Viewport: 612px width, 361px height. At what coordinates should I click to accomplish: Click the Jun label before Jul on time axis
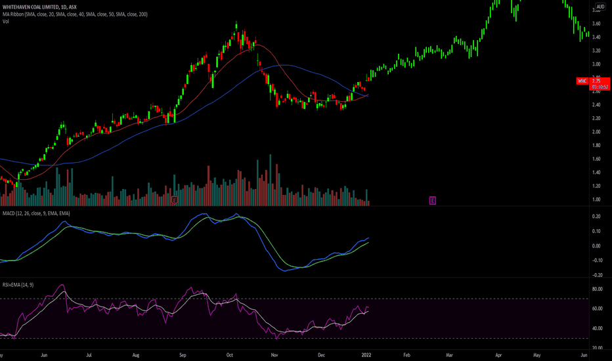(x=44, y=355)
